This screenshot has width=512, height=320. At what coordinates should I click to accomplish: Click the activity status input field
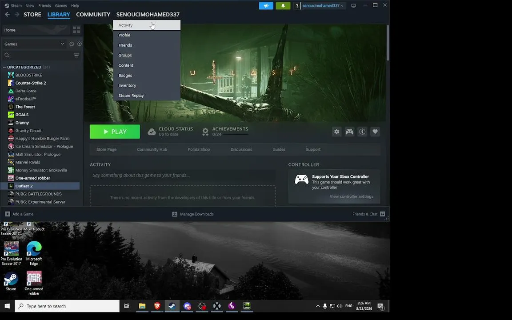(x=183, y=176)
